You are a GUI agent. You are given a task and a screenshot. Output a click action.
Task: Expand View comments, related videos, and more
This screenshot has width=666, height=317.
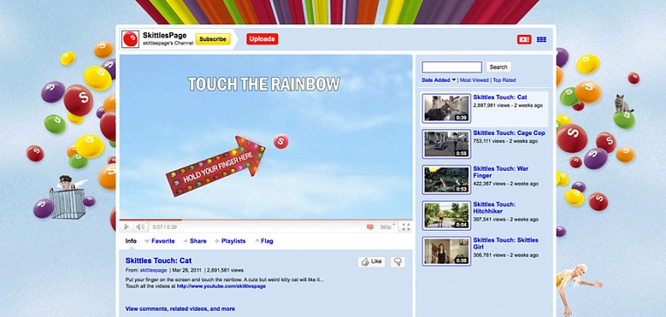tap(180, 309)
